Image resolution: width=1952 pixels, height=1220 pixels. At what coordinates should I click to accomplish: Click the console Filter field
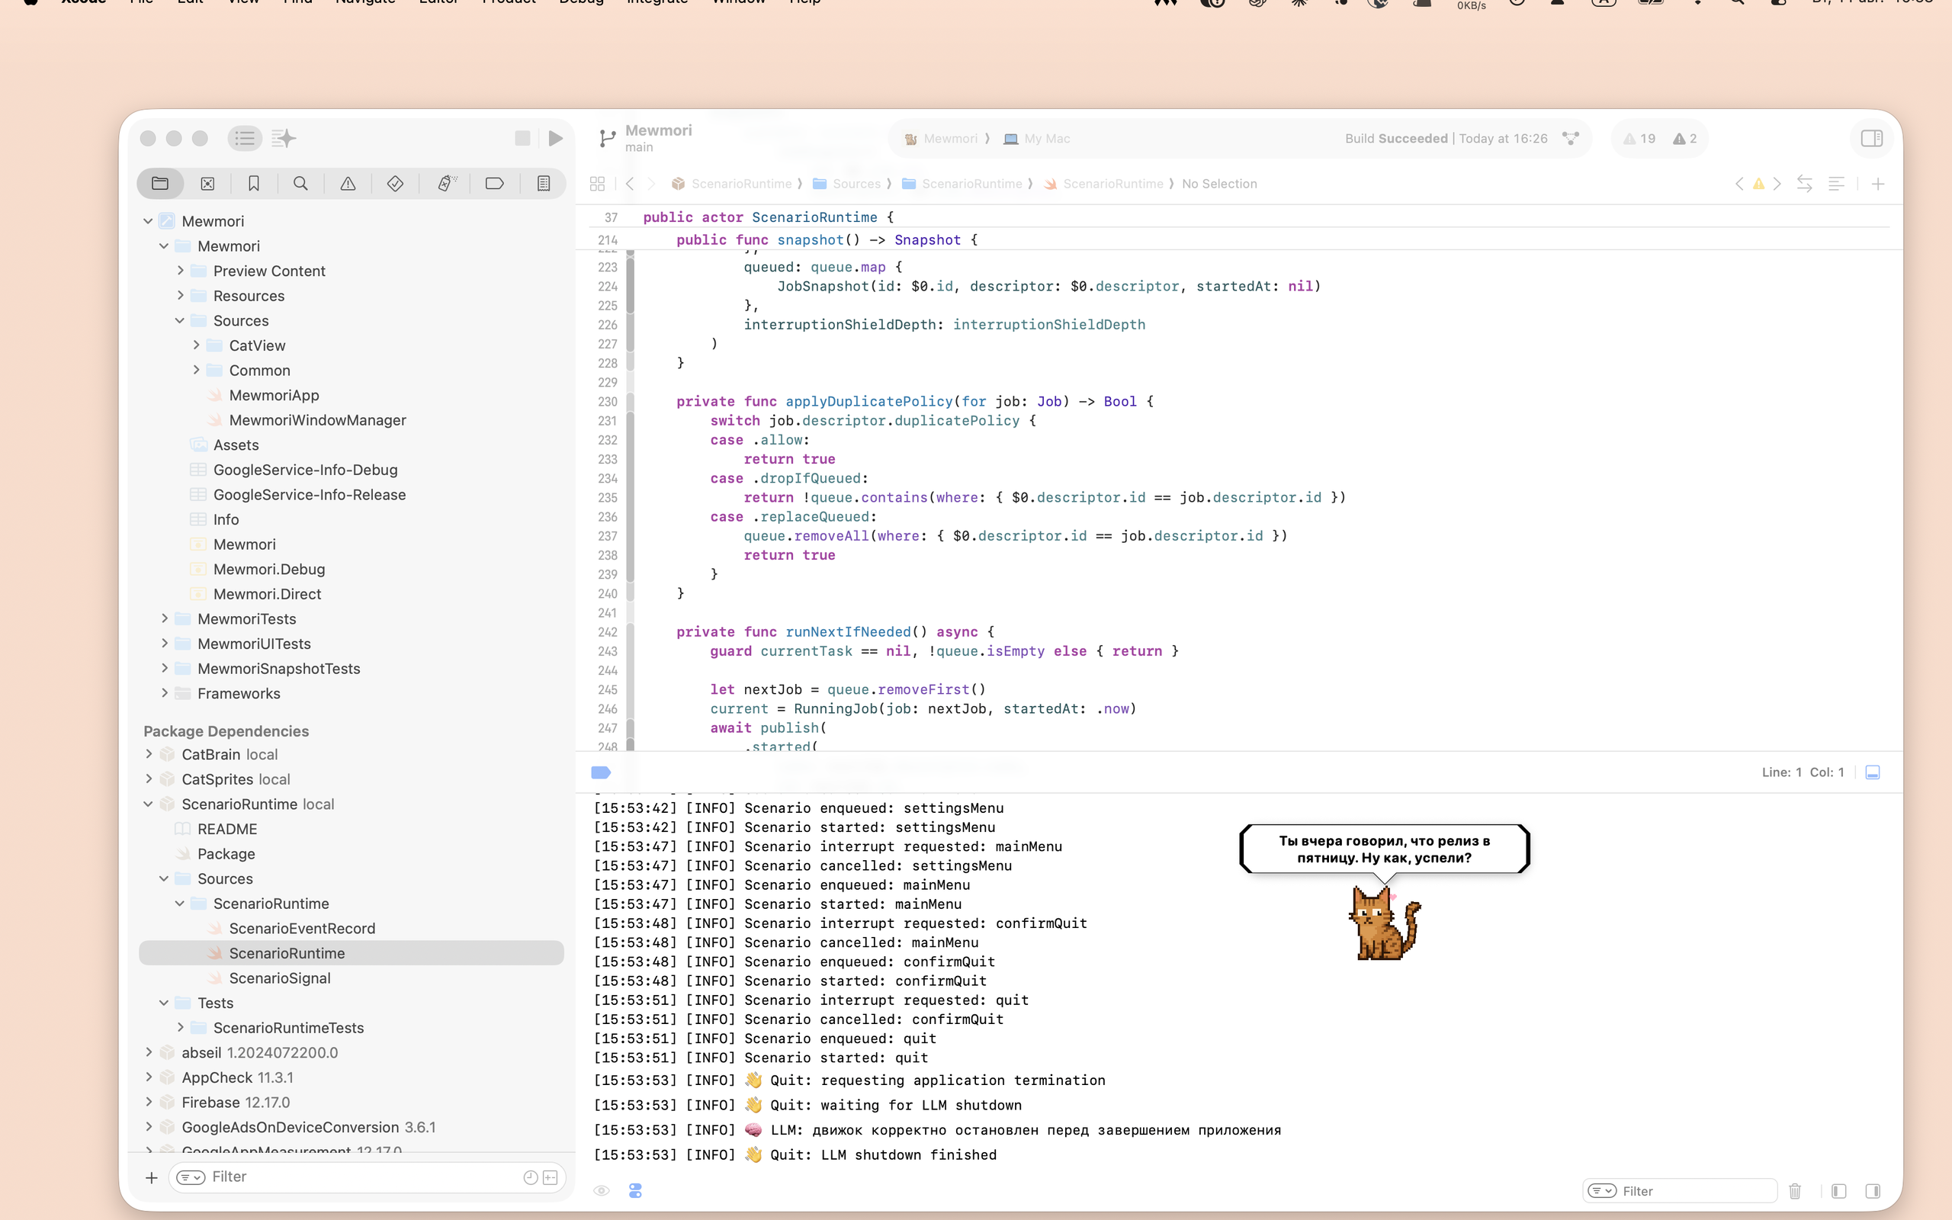tap(1681, 1191)
